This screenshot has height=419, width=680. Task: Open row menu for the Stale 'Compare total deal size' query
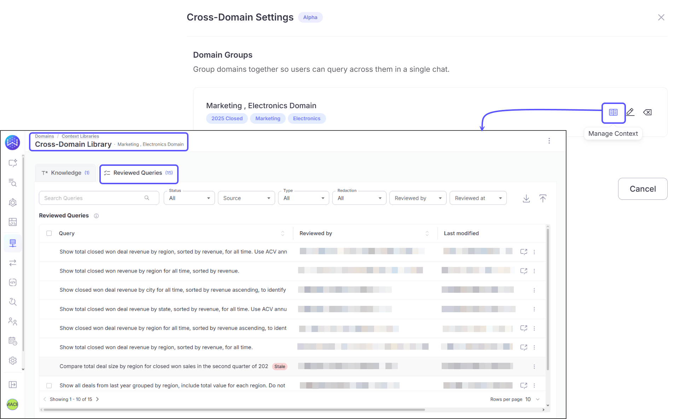[534, 366]
